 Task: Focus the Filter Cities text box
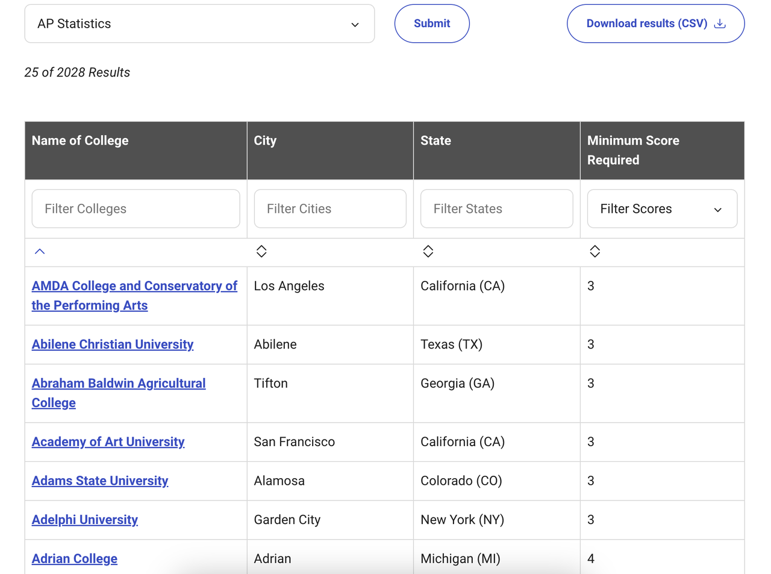click(330, 209)
